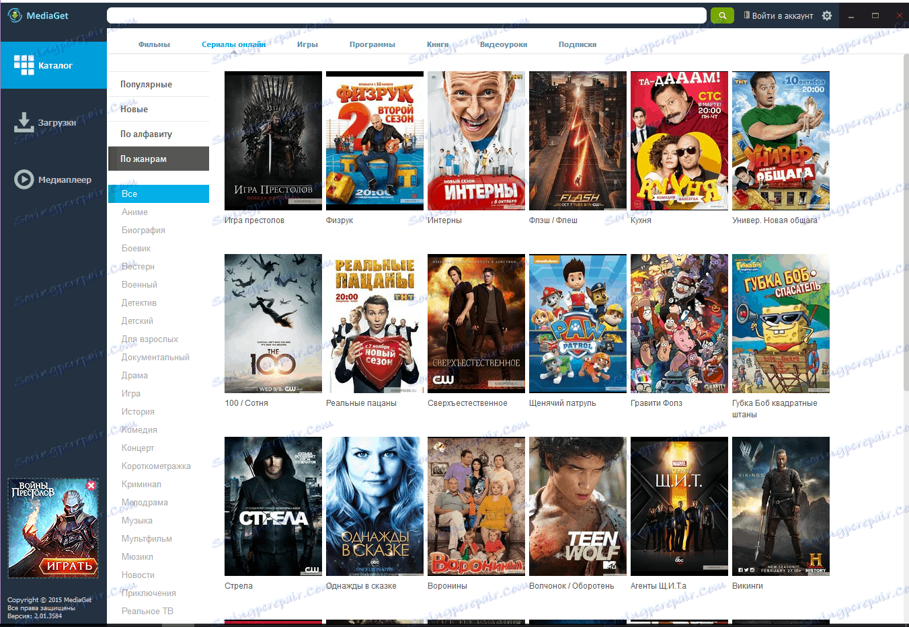Select the Реальное ТВ genre
909x627 pixels.
click(147, 611)
